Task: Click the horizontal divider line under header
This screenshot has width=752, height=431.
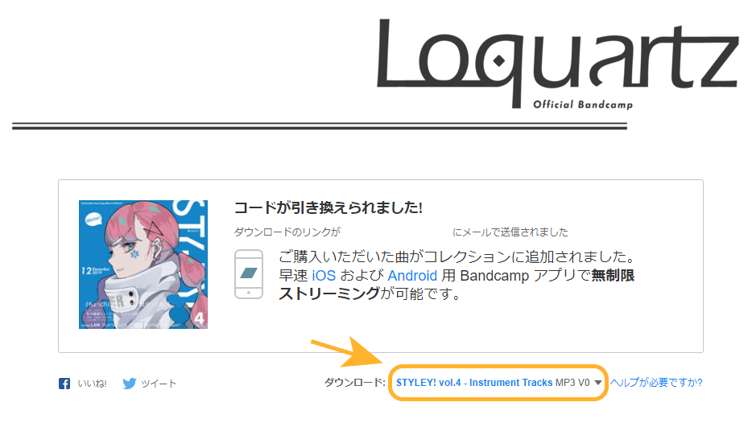Action: pos(320,126)
